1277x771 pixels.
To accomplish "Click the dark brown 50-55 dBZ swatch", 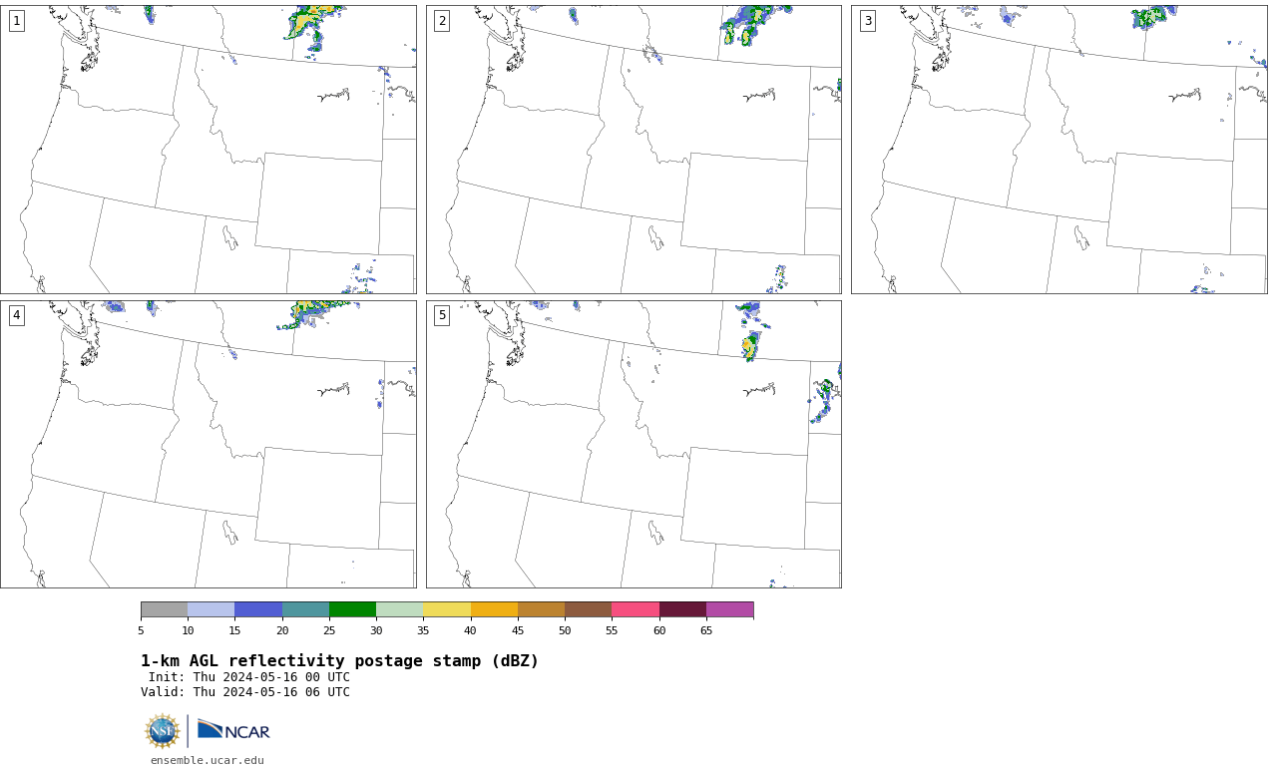I will point(588,609).
